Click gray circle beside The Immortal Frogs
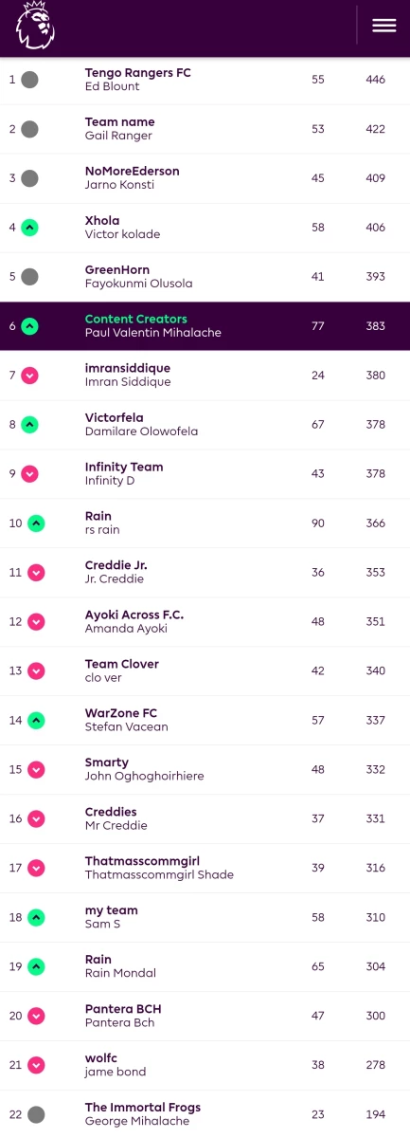This screenshot has height=1138, width=410. pyautogui.click(x=36, y=1115)
